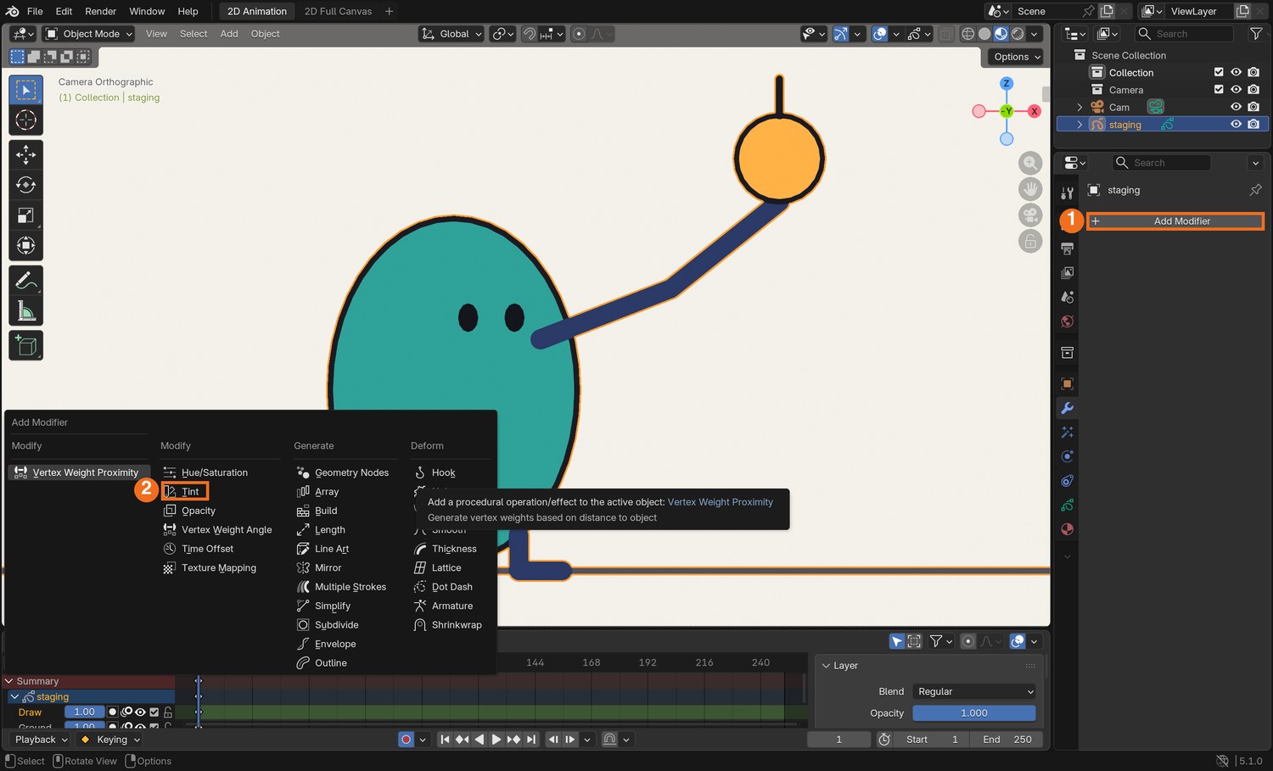The width and height of the screenshot is (1273, 771).
Task: Open the Material properties tab icon
Action: (x=1068, y=529)
